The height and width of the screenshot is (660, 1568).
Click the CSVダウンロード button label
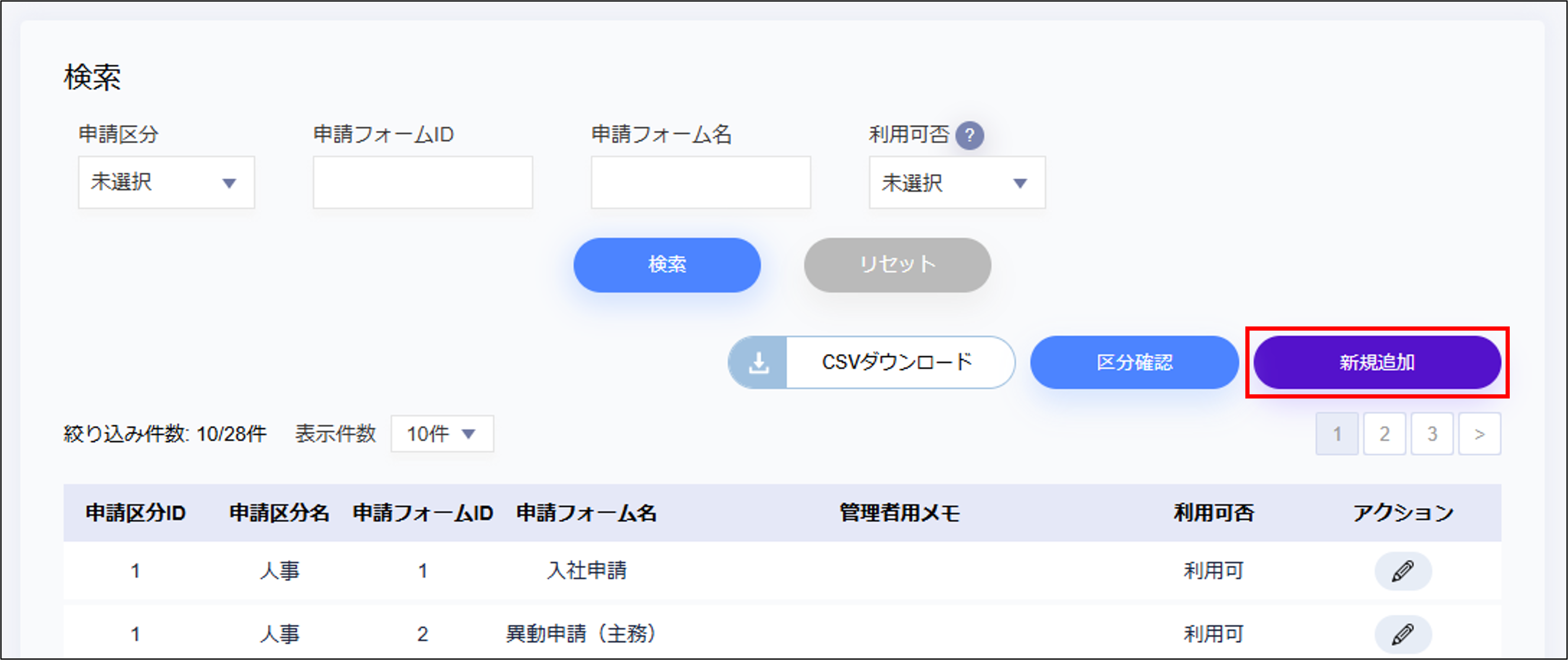click(x=897, y=362)
